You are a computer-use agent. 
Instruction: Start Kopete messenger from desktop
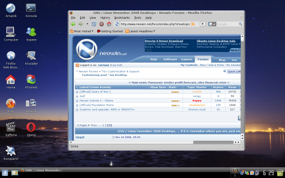coord(31,34)
